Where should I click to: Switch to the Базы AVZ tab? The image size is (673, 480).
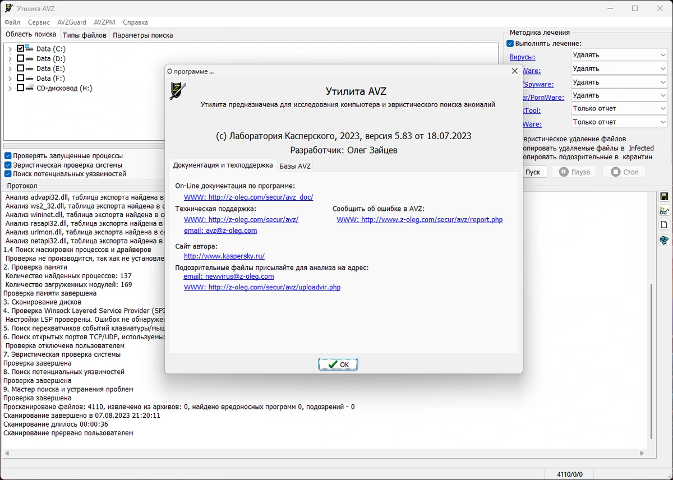coord(295,166)
